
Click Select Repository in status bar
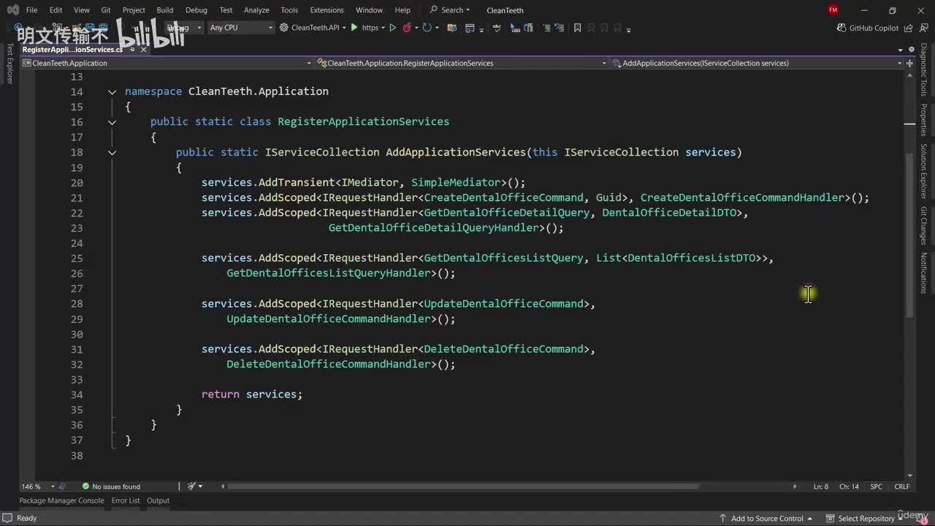[866, 518]
